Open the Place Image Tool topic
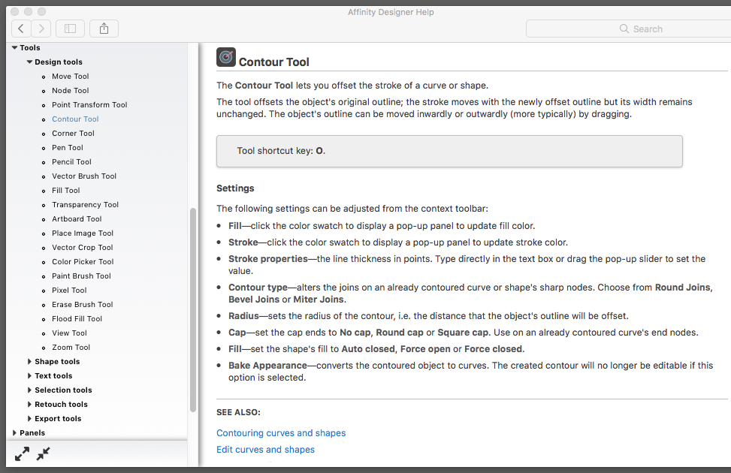The image size is (731, 473). click(x=83, y=233)
